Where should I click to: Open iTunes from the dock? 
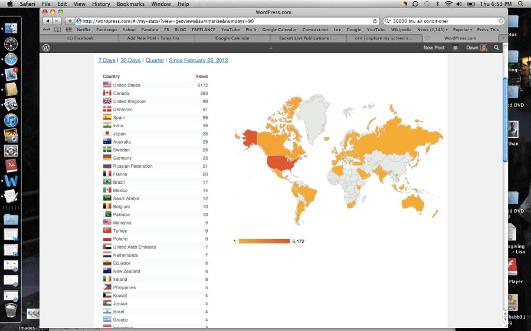pyautogui.click(x=11, y=120)
